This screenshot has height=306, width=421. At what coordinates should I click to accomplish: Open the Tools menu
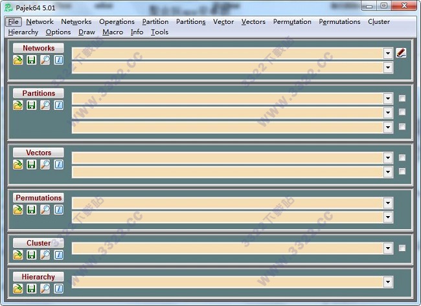(159, 32)
